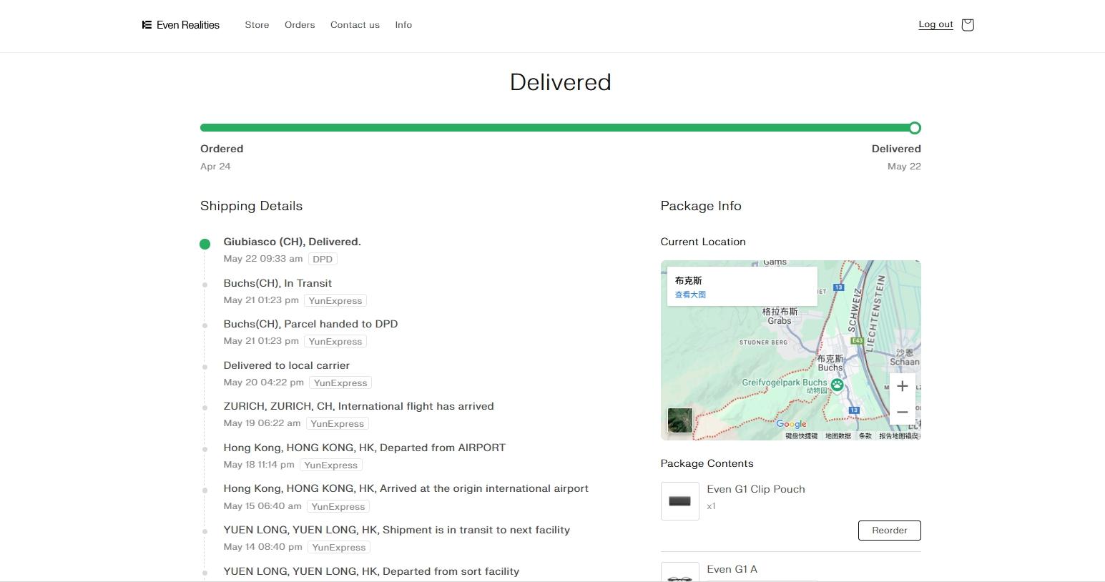Select the Buchs(CH), In Transit entry
This screenshot has height=582, width=1105.
point(278,283)
